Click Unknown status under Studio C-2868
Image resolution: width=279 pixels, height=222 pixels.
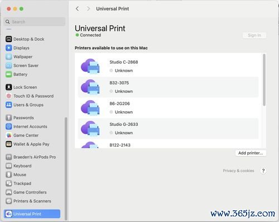(x=124, y=70)
